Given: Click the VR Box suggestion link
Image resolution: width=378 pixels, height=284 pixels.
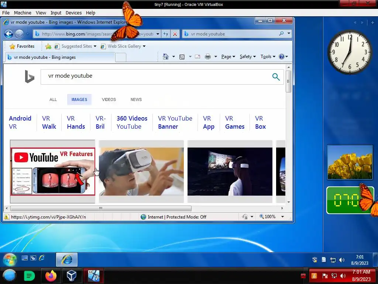Looking at the screenshot, I should pos(260,122).
